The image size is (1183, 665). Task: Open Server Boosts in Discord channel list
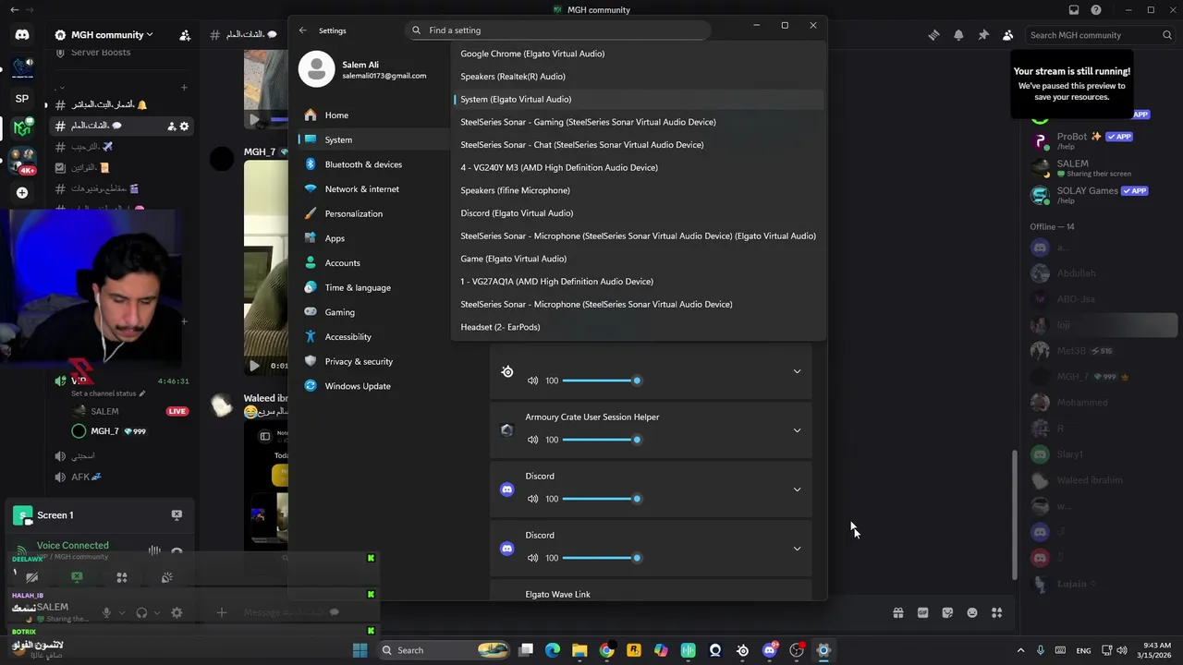pos(101,53)
